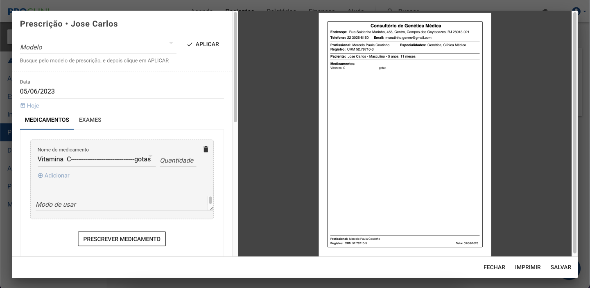Save the prescription with SALVAR

[x=561, y=268]
